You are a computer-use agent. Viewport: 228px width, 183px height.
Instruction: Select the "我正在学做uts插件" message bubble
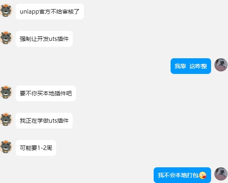(44, 121)
